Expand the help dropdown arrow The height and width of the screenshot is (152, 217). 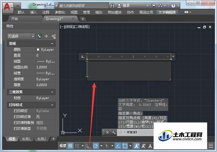178,6
